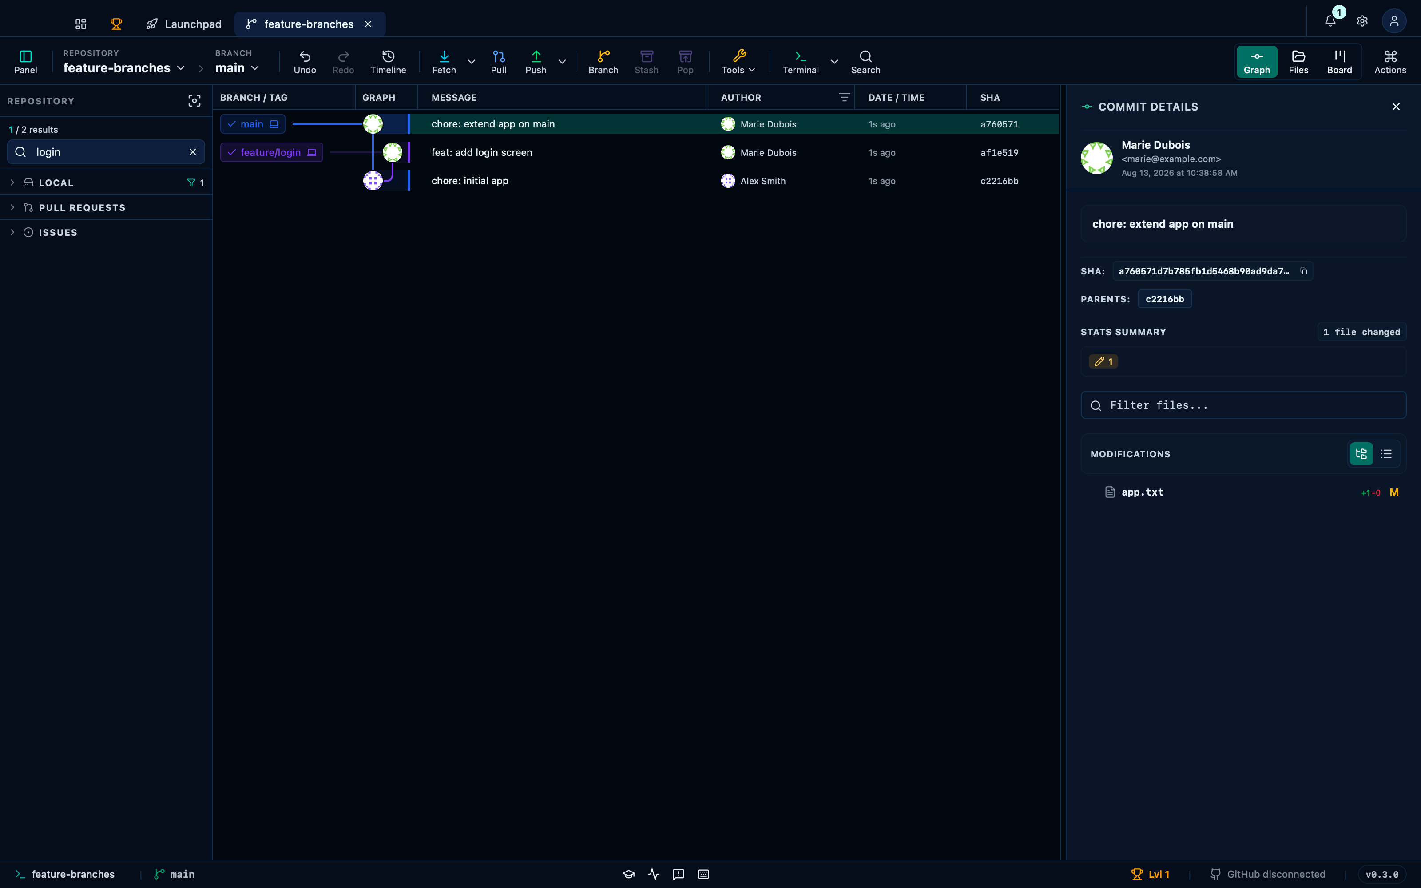Push commits to remote
Image resolution: width=1421 pixels, height=888 pixels.
536,62
